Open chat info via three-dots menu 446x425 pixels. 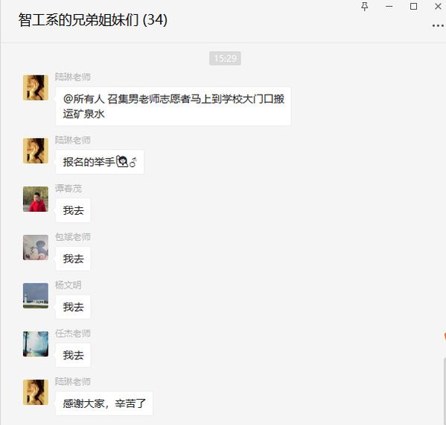tap(438, 25)
